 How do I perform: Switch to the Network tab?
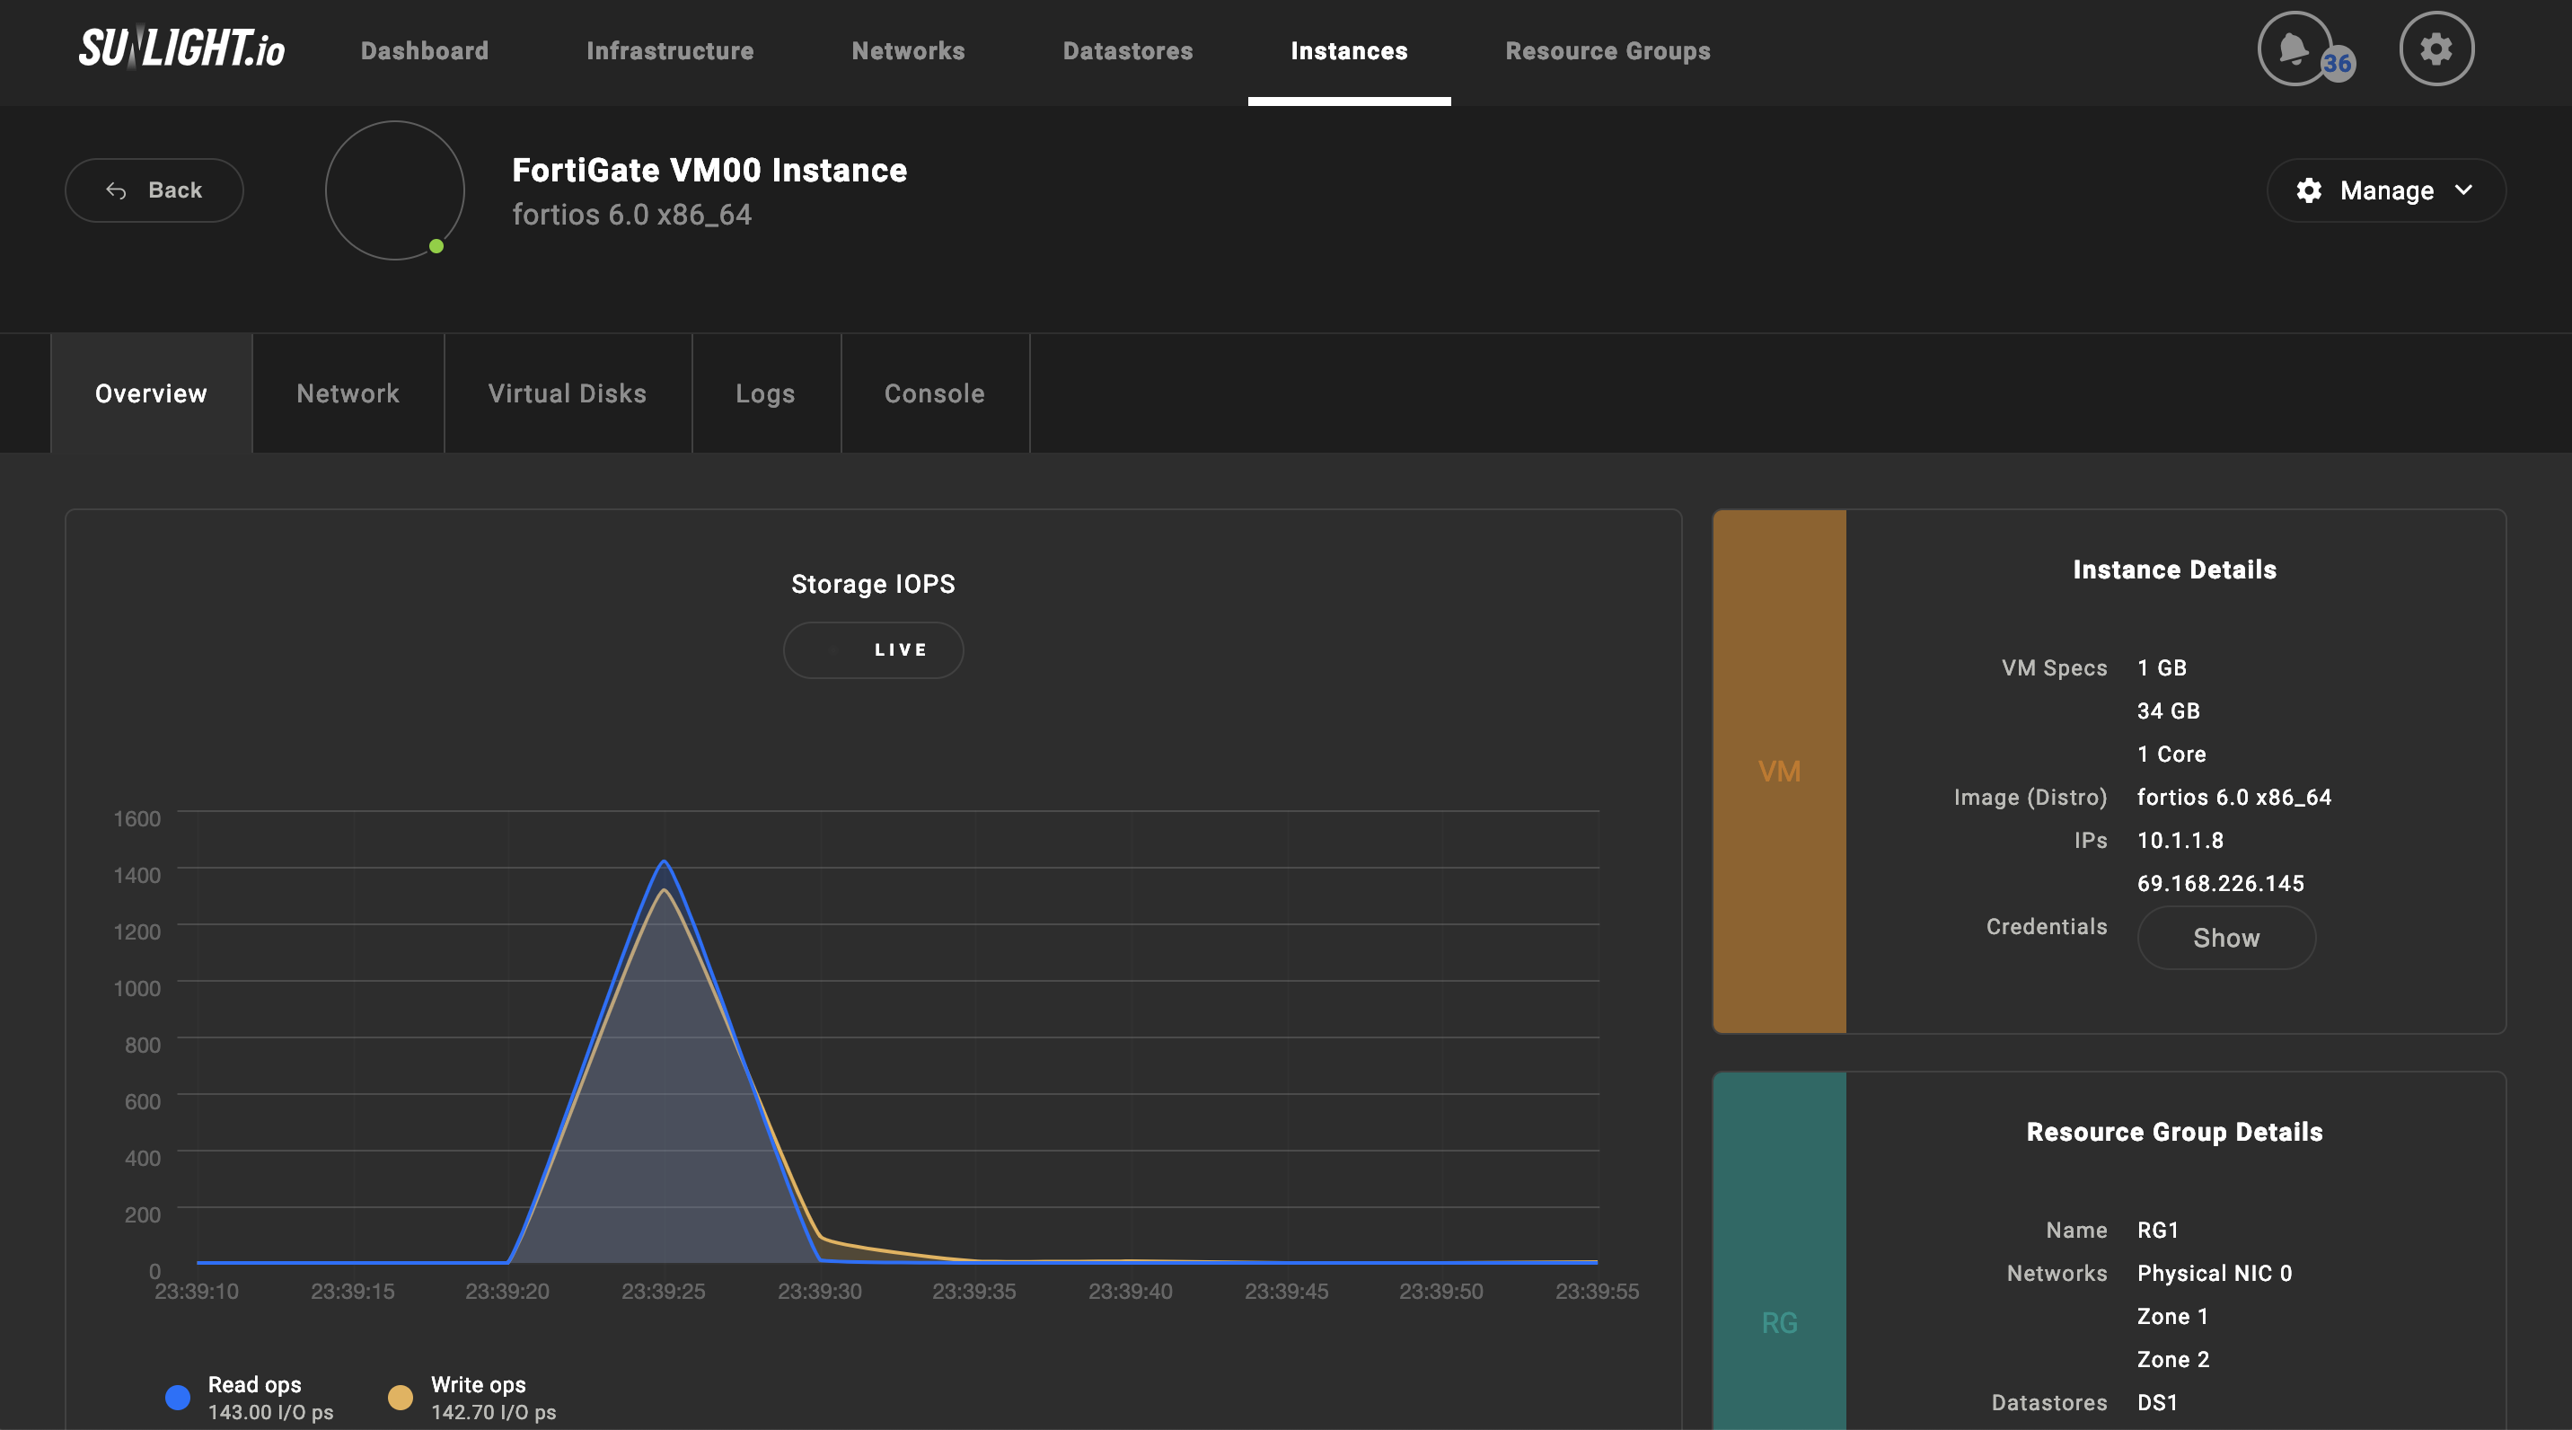tap(348, 393)
